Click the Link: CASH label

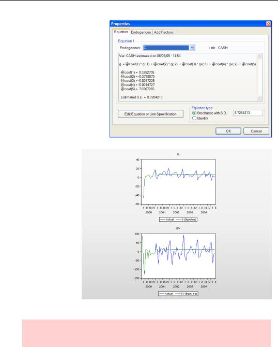coord(218,48)
